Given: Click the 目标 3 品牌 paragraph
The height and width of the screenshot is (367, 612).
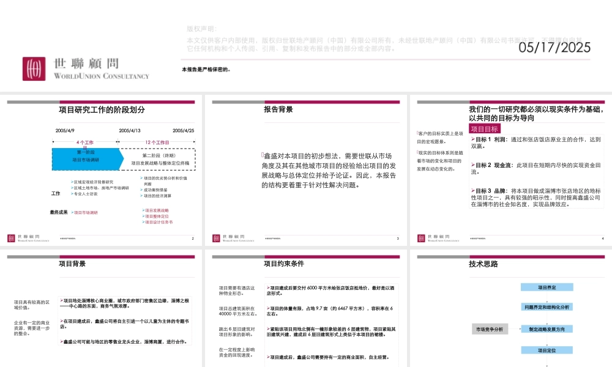Looking at the screenshot, I should (535, 198).
